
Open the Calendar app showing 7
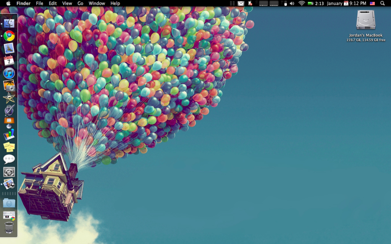pos(9,61)
